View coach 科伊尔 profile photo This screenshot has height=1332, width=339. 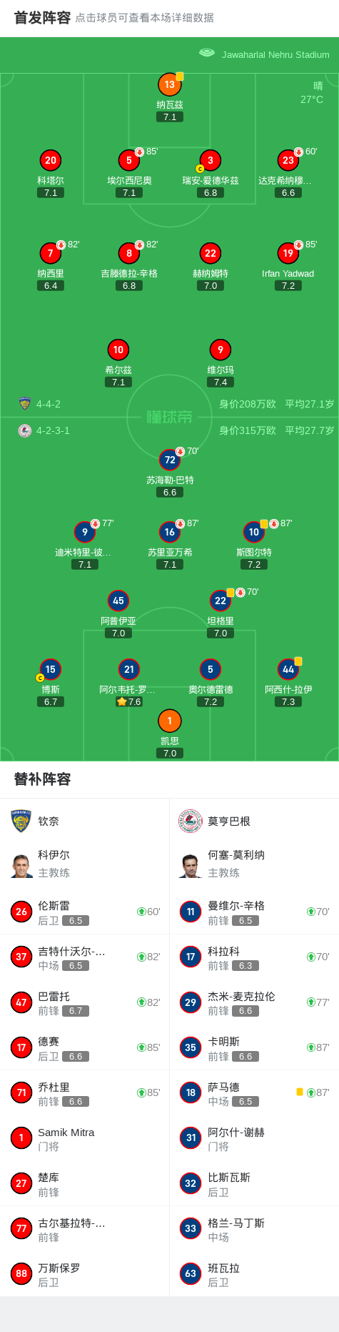coord(22,865)
